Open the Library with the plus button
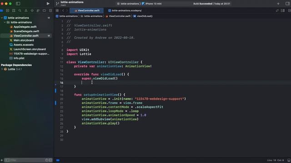This screenshot has height=163, width=291. [x=278, y=4]
